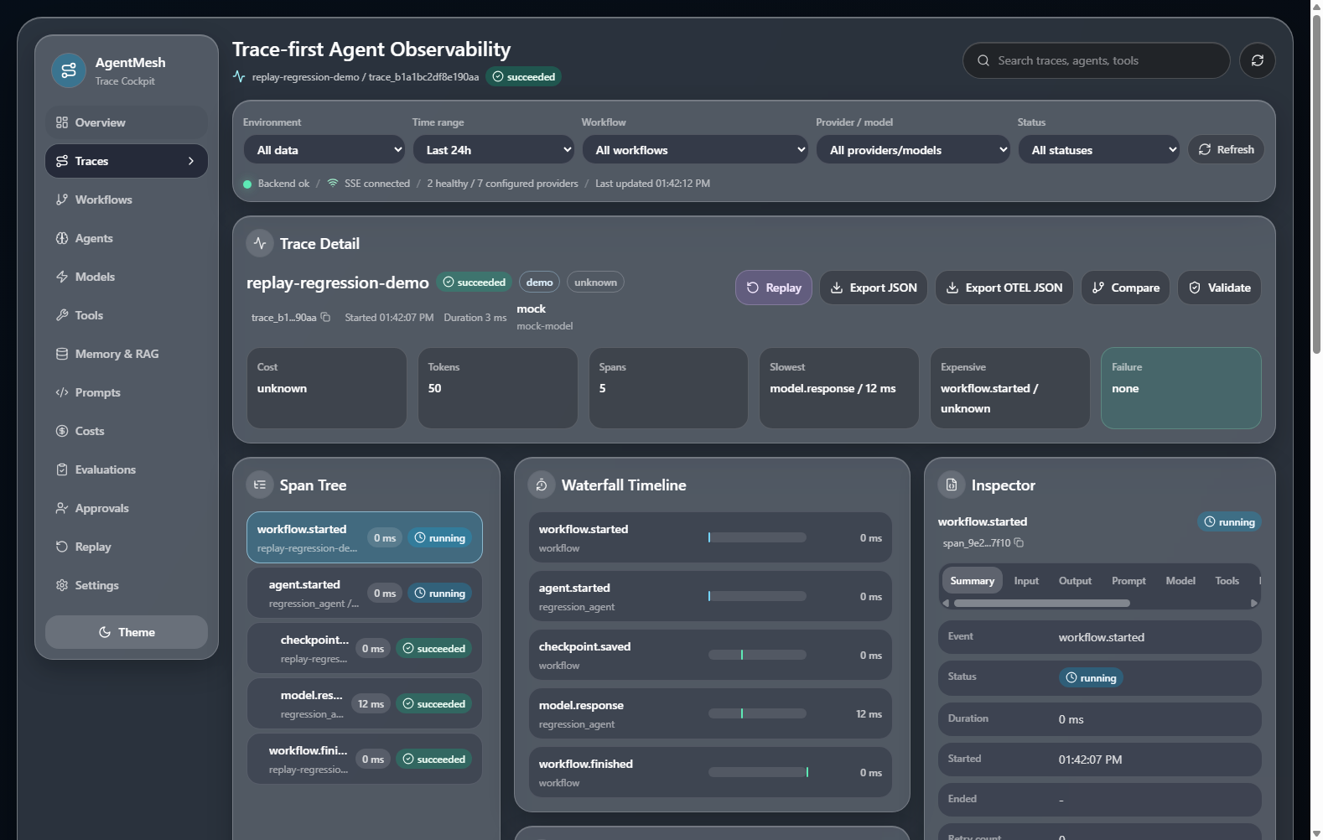1323x840 pixels.
Task: Click the Workflows branch icon in sidebar
Action: 62,200
